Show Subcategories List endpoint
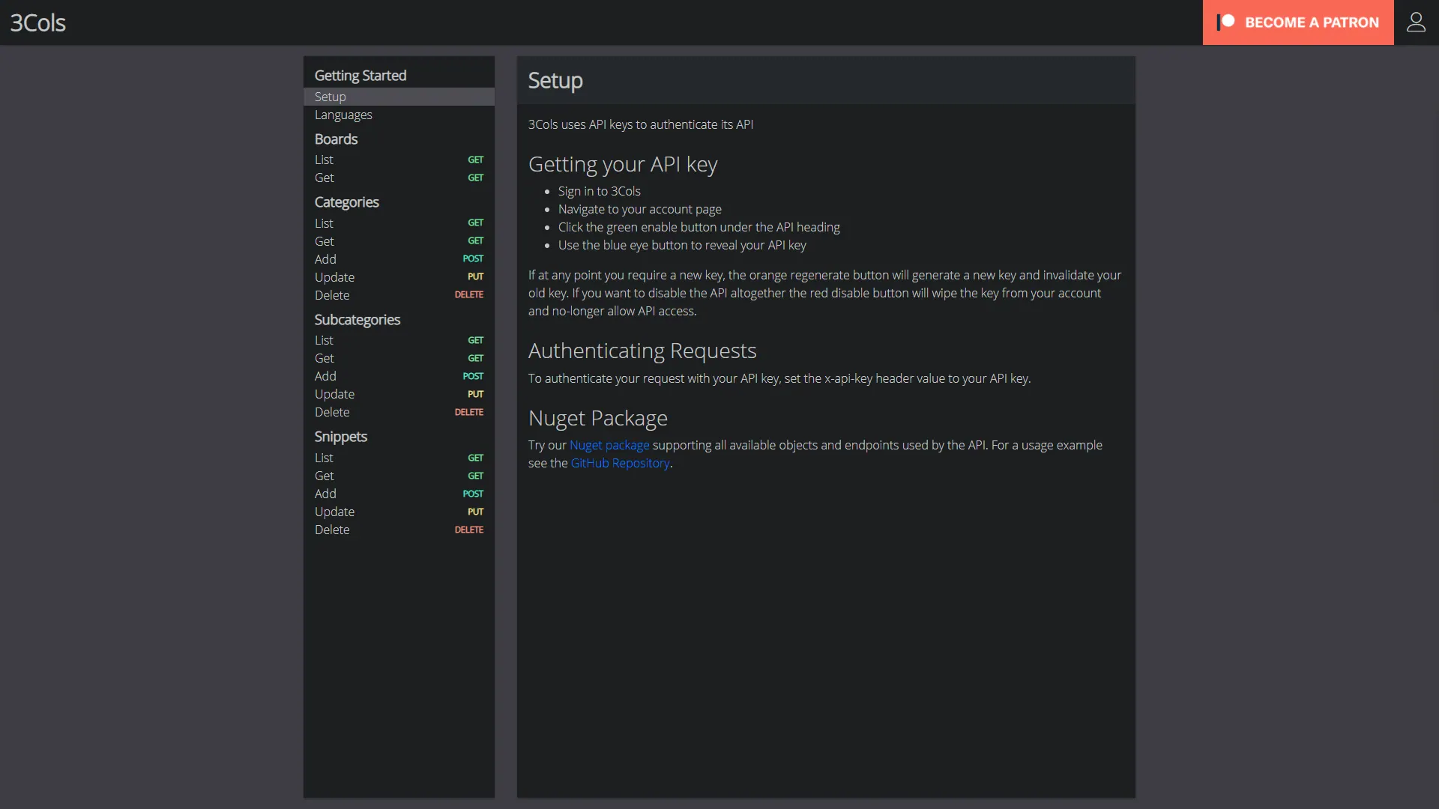1439x809 pixels. coord(399,340)
